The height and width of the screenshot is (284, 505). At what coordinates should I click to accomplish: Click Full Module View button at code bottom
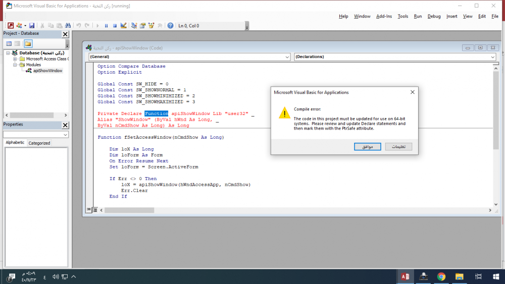(95, 210)
